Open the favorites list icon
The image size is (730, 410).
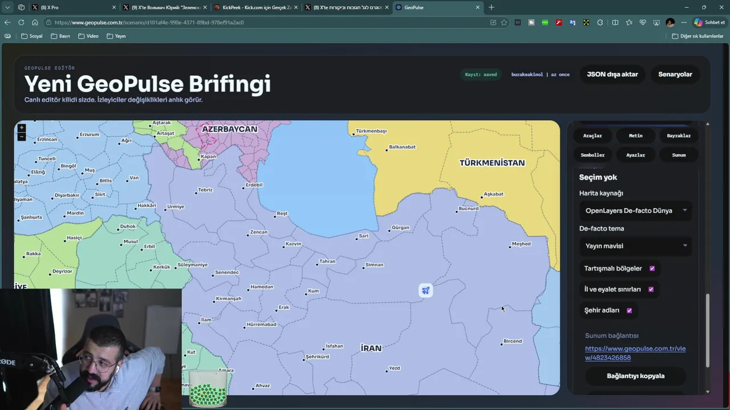coord(629,22)
